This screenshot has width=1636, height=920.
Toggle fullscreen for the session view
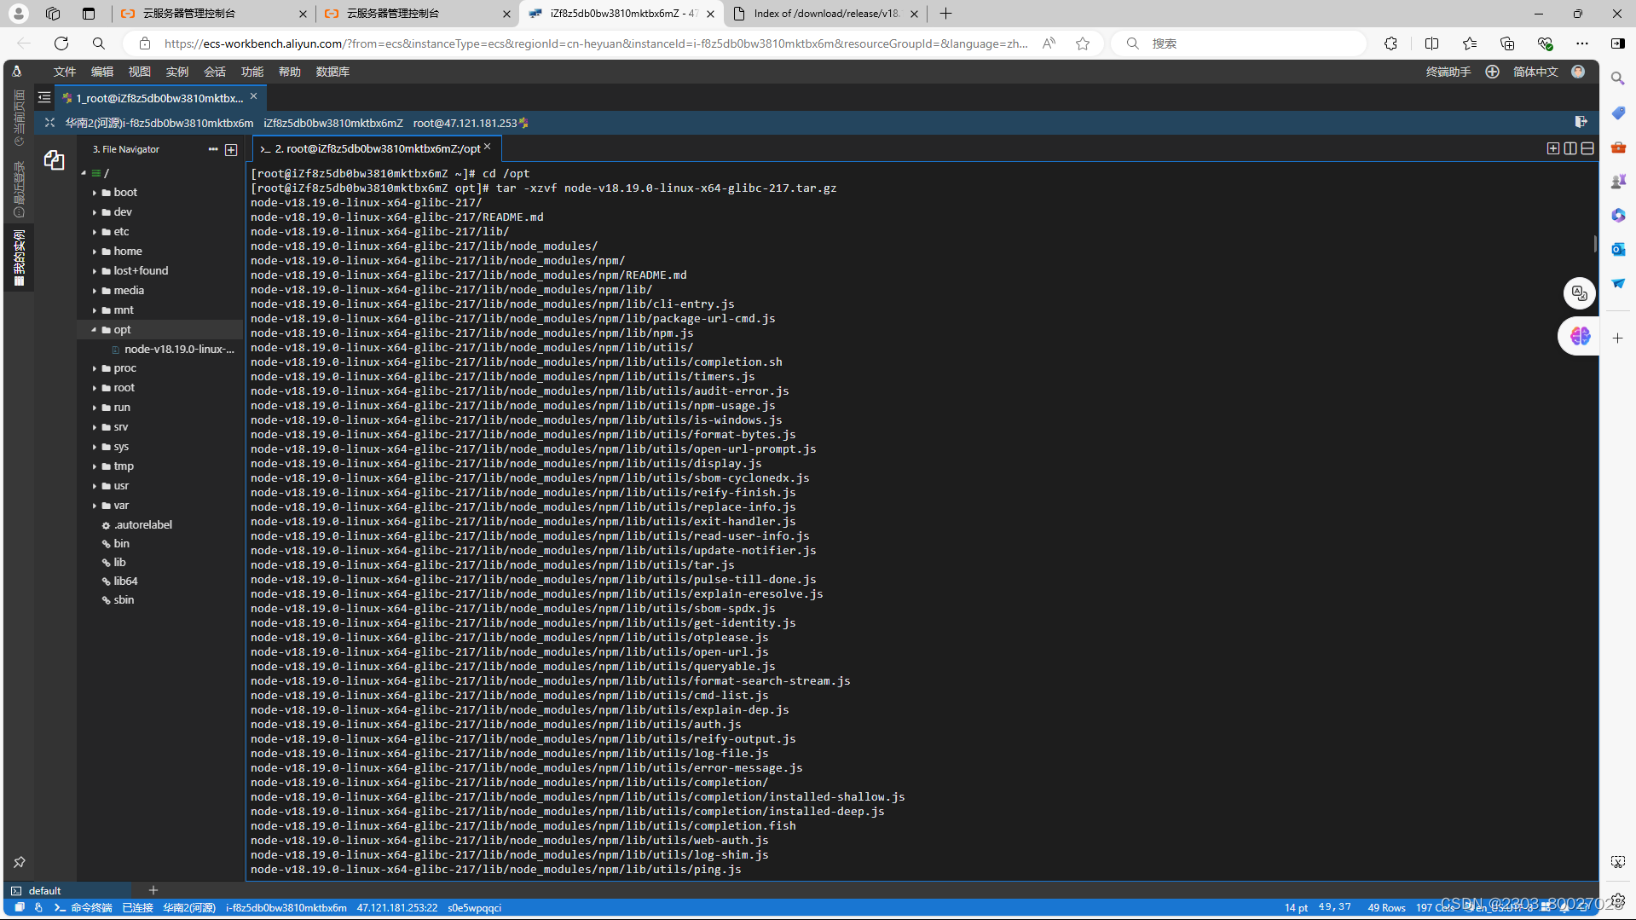click(49, 123)
